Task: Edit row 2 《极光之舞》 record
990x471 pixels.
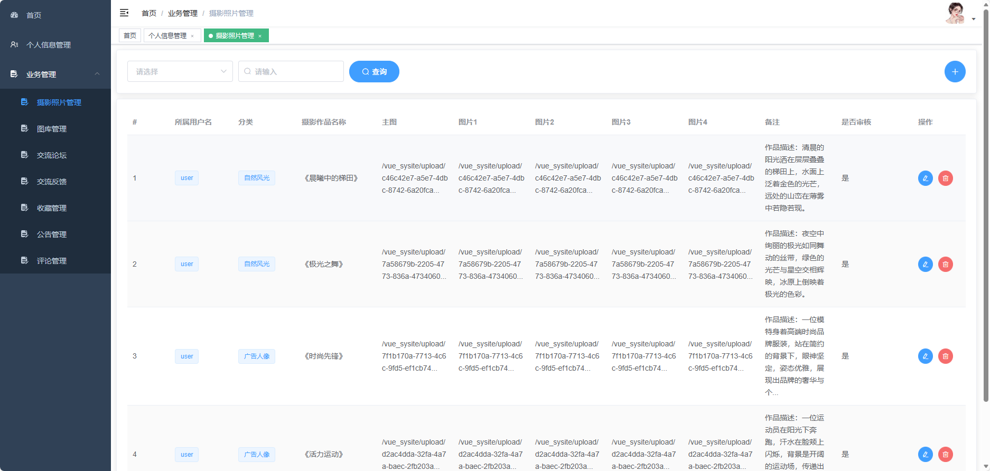Action: tap(925, 265)
